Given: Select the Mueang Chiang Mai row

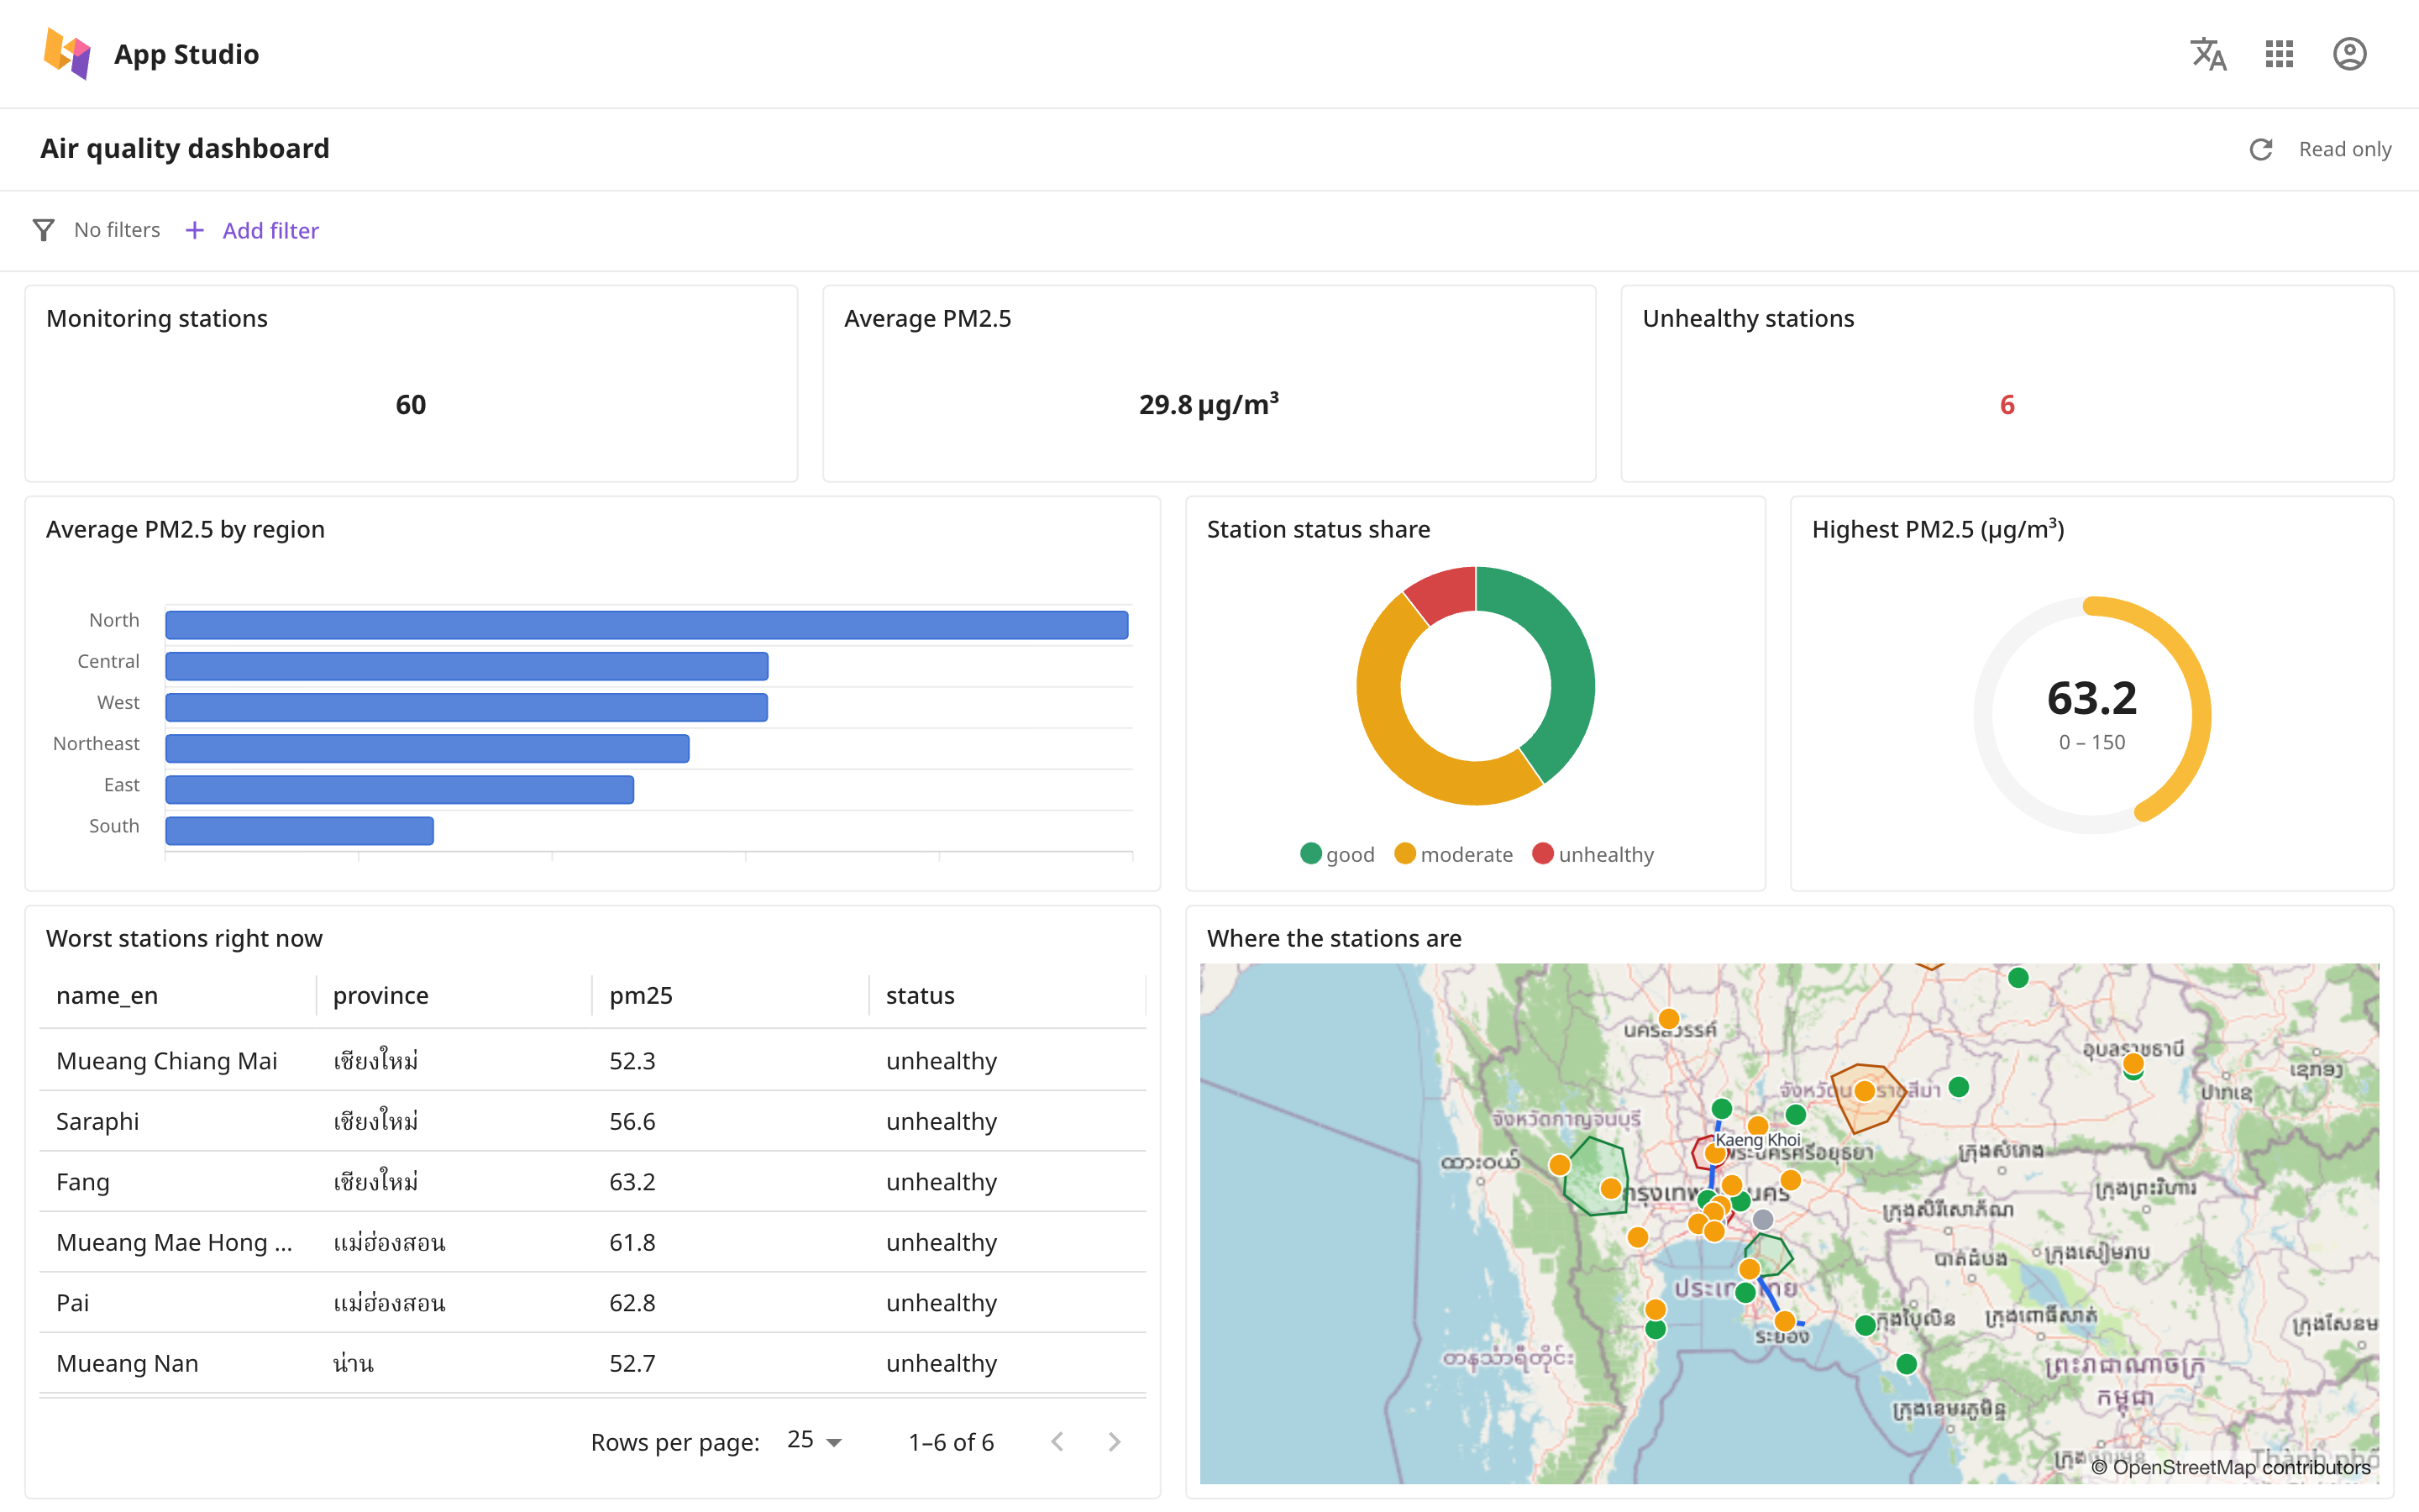Looking at the screenshot, I should (592, 1060).
